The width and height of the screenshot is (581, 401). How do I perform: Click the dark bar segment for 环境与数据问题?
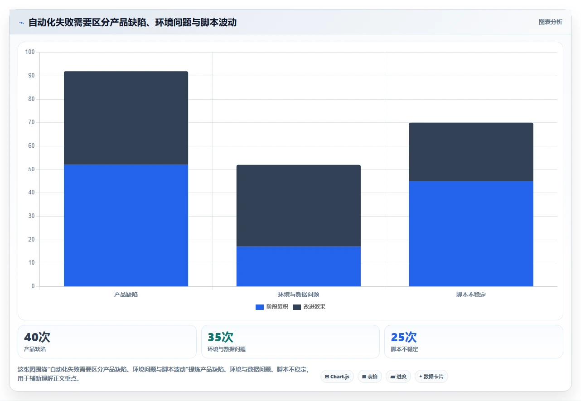(299, 206)
